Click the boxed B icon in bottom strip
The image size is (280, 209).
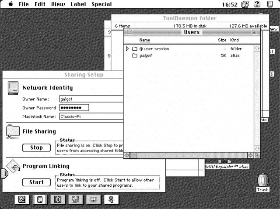[x=57, y=199]
